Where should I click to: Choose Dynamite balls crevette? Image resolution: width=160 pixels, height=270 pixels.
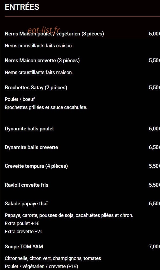click(x=31, y=147)
